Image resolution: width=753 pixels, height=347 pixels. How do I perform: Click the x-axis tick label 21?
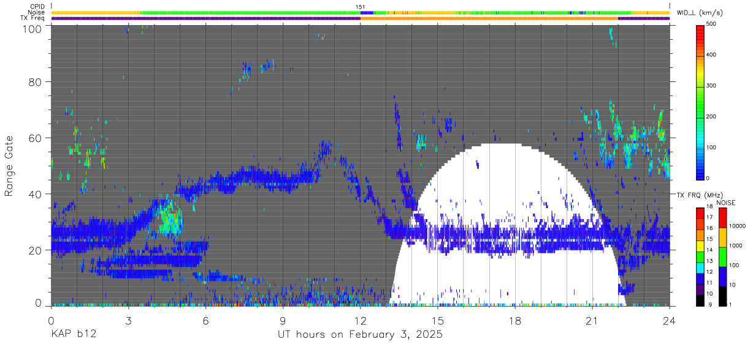[x=592, y=320]
